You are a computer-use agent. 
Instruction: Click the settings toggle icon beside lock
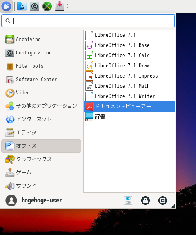(128, 201)
